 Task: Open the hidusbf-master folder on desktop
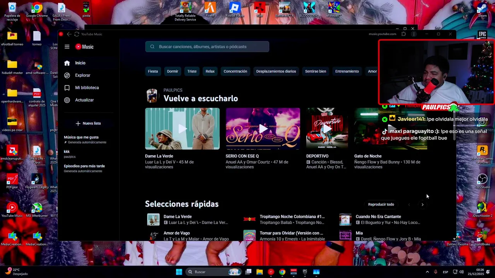coord(12,68)
